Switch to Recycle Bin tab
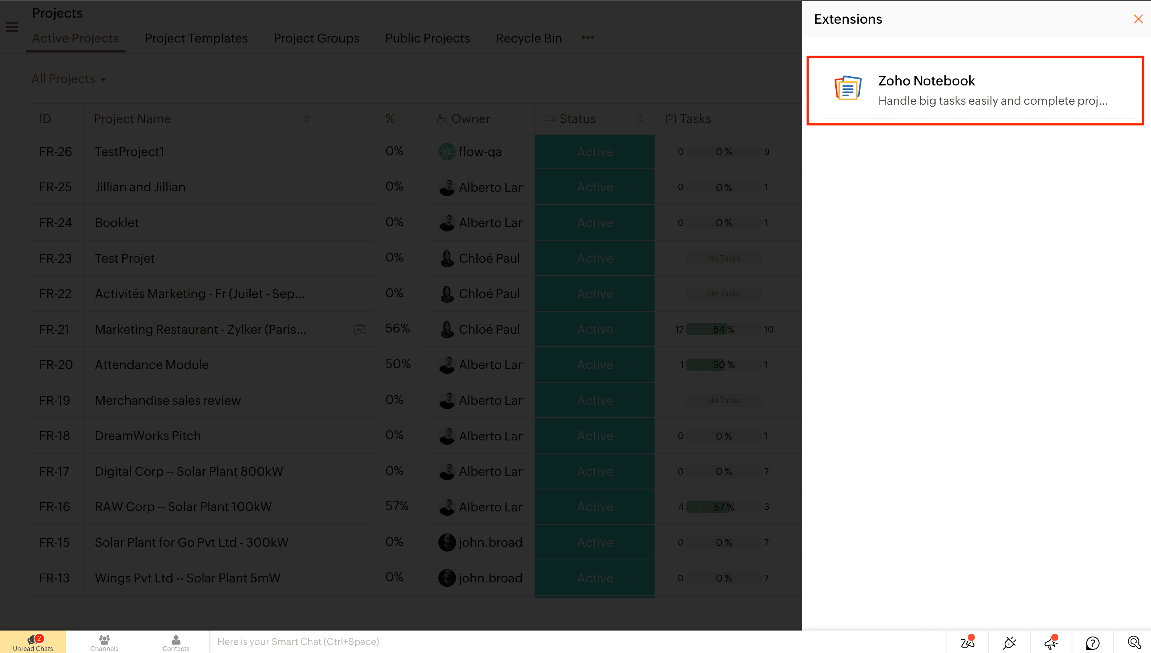1151x653 pixels. pyautogui.click(x=529, y=38)
